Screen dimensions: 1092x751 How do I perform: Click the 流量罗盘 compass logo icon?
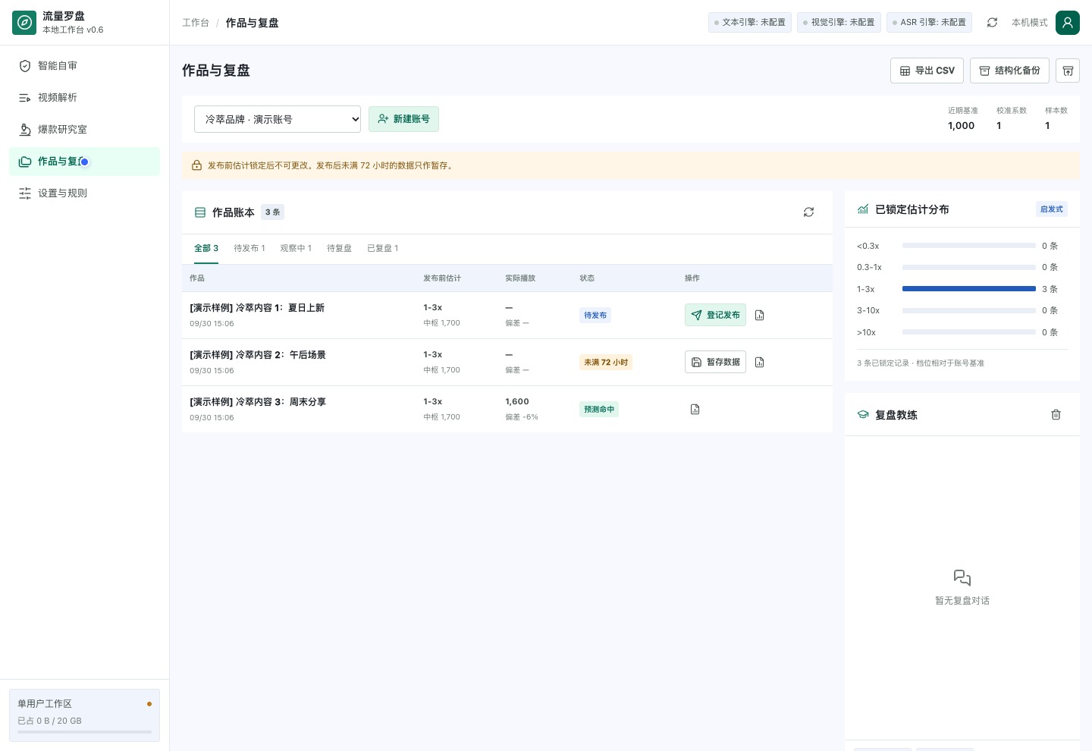tap(24, 23)
